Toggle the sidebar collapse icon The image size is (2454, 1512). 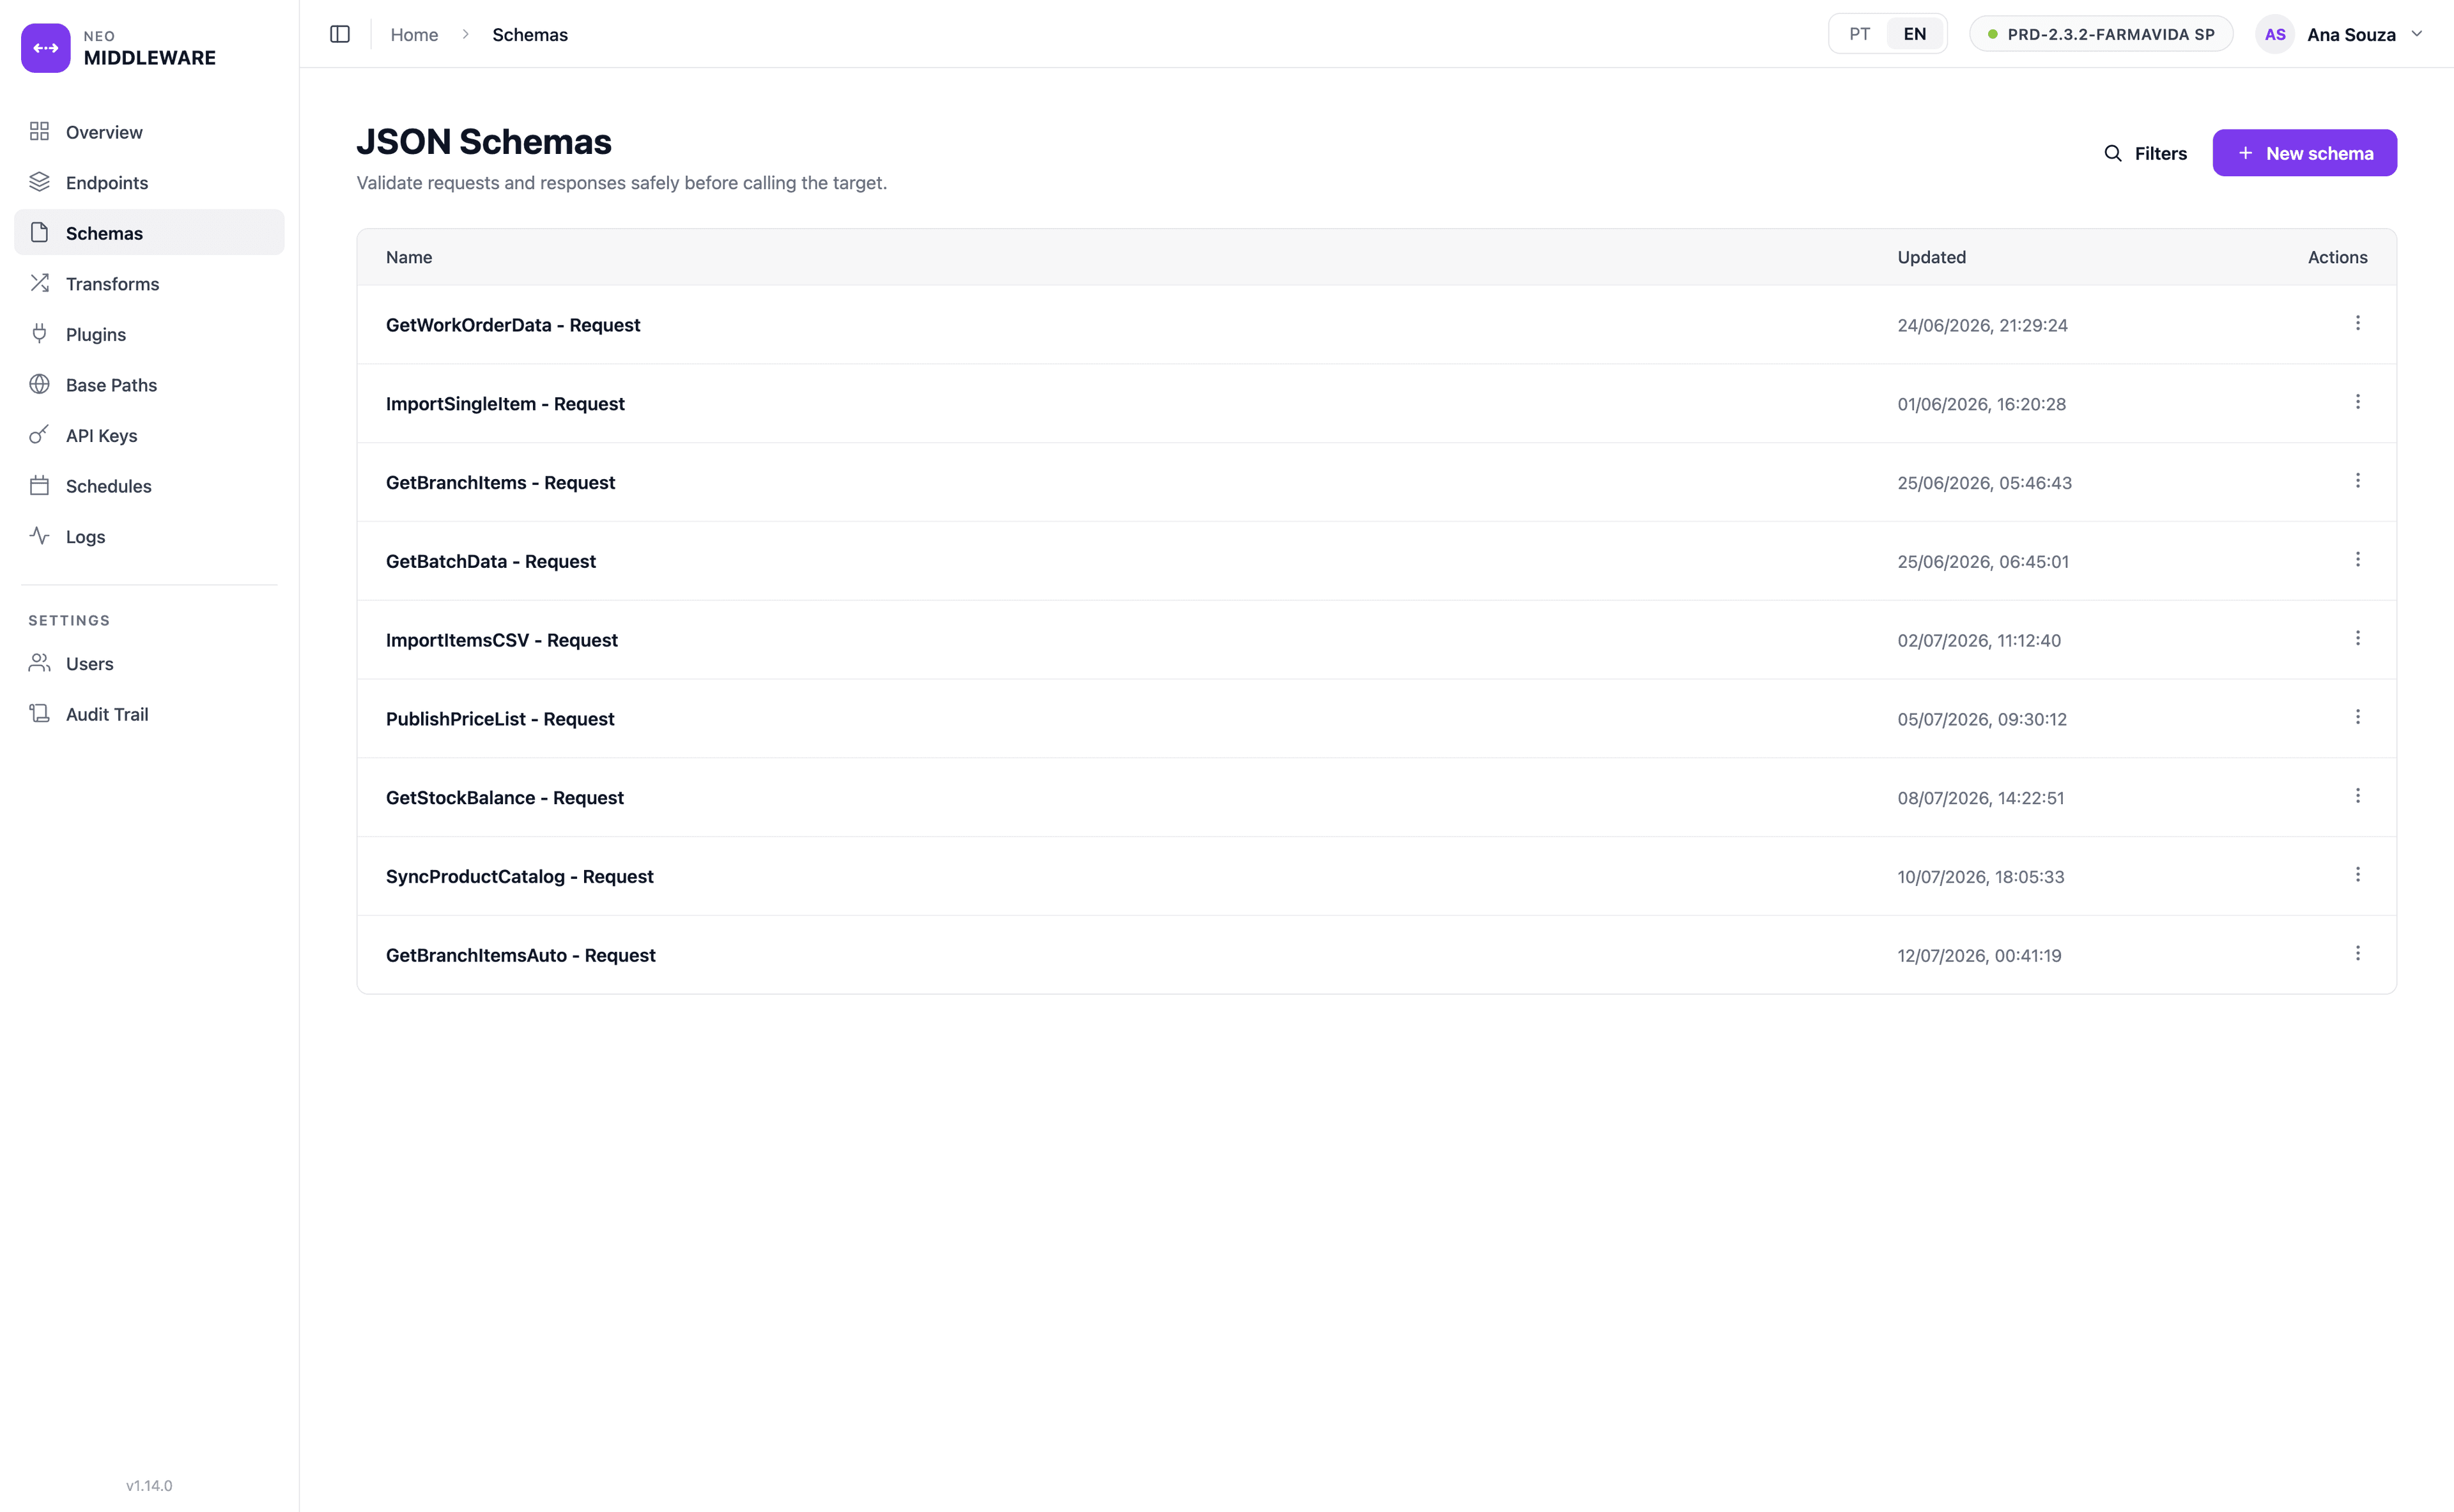click(x=340, y=34)
